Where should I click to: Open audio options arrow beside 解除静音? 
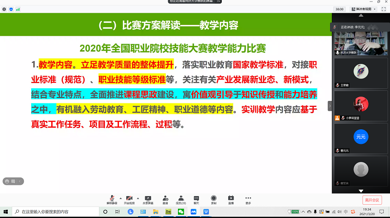pyautogui.click(x=120, y=198)
